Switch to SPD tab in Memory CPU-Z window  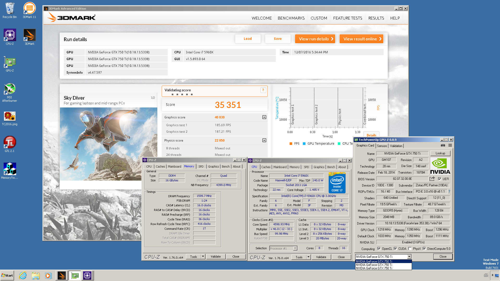pyautogui.click(x=201, y=167)
